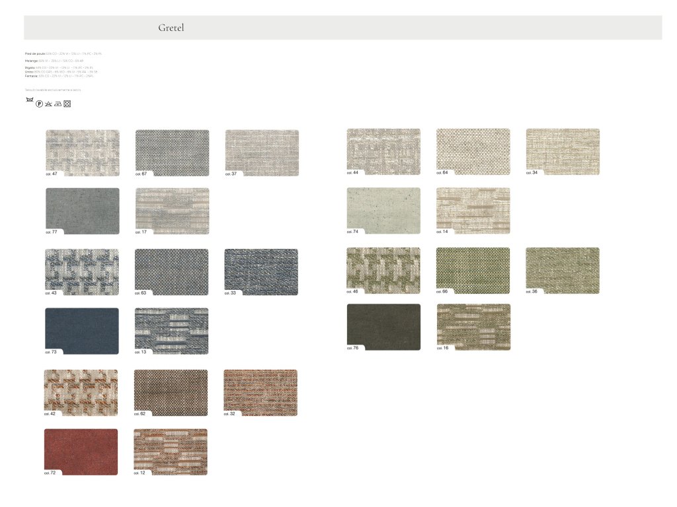Click the Gretel collection title
Image resolution: width=677 pixels, height=507 pixels.
coord(171,28)
